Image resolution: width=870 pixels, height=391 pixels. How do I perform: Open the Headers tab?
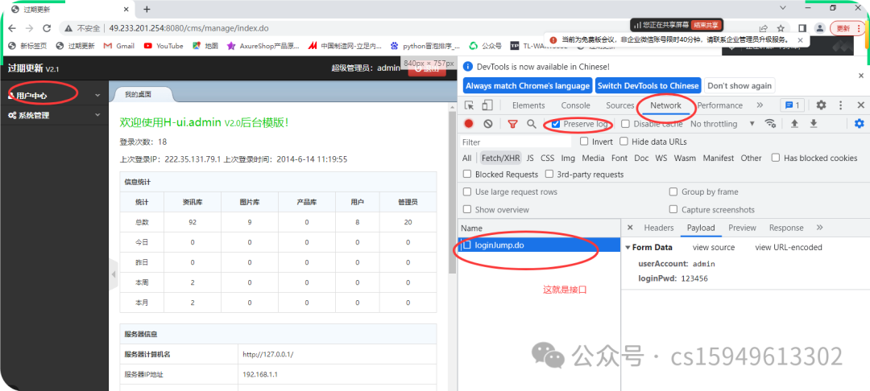tap(659, 228)
